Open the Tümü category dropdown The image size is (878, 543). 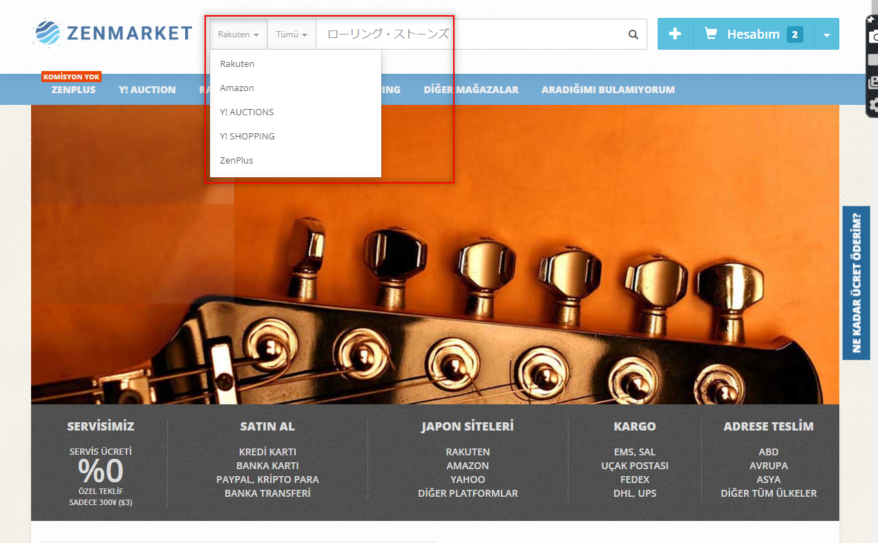[x=292, y=34]
